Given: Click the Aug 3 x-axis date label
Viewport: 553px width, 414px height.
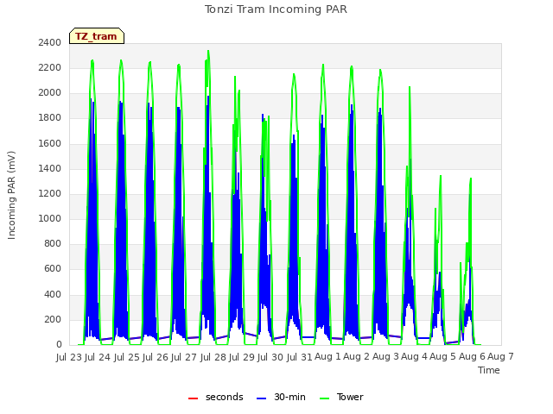Looking at the screenshot, I should click(385, 357).
